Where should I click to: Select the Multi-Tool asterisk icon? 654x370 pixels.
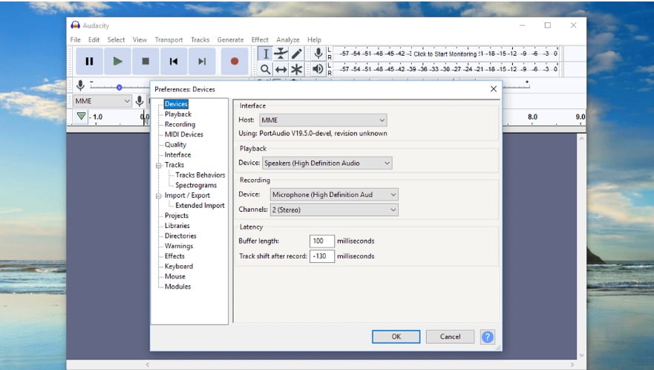coord(296,69)
